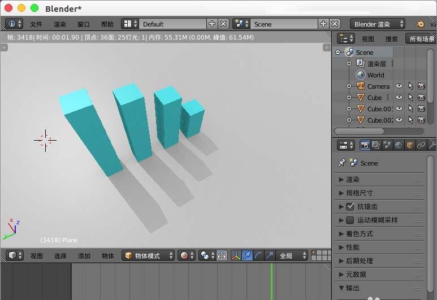This screenshot has width=437, height=300.
Task: Open the outliner 搜索 menu
Action: (x=392, y=39)
